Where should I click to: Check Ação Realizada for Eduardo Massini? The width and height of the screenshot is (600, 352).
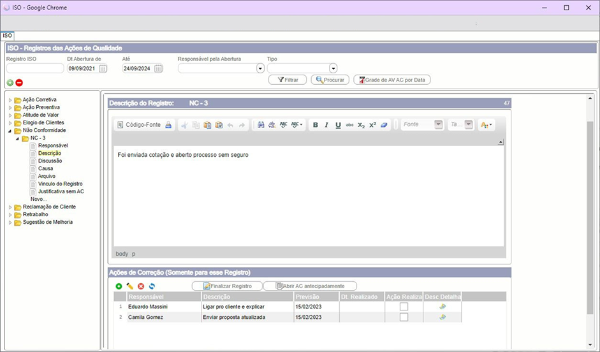tap(404, 307)
